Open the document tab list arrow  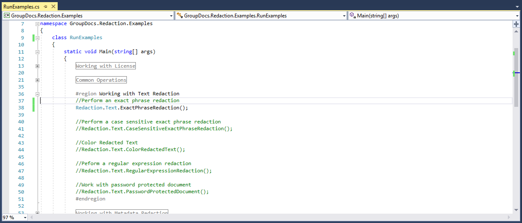pos(517,7)
